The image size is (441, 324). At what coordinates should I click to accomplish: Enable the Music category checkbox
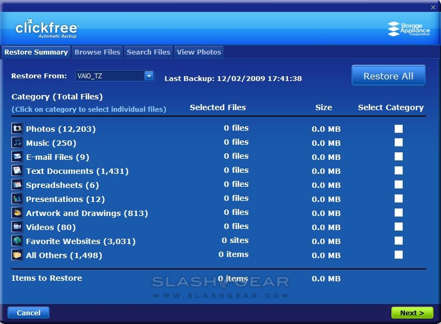398,143
